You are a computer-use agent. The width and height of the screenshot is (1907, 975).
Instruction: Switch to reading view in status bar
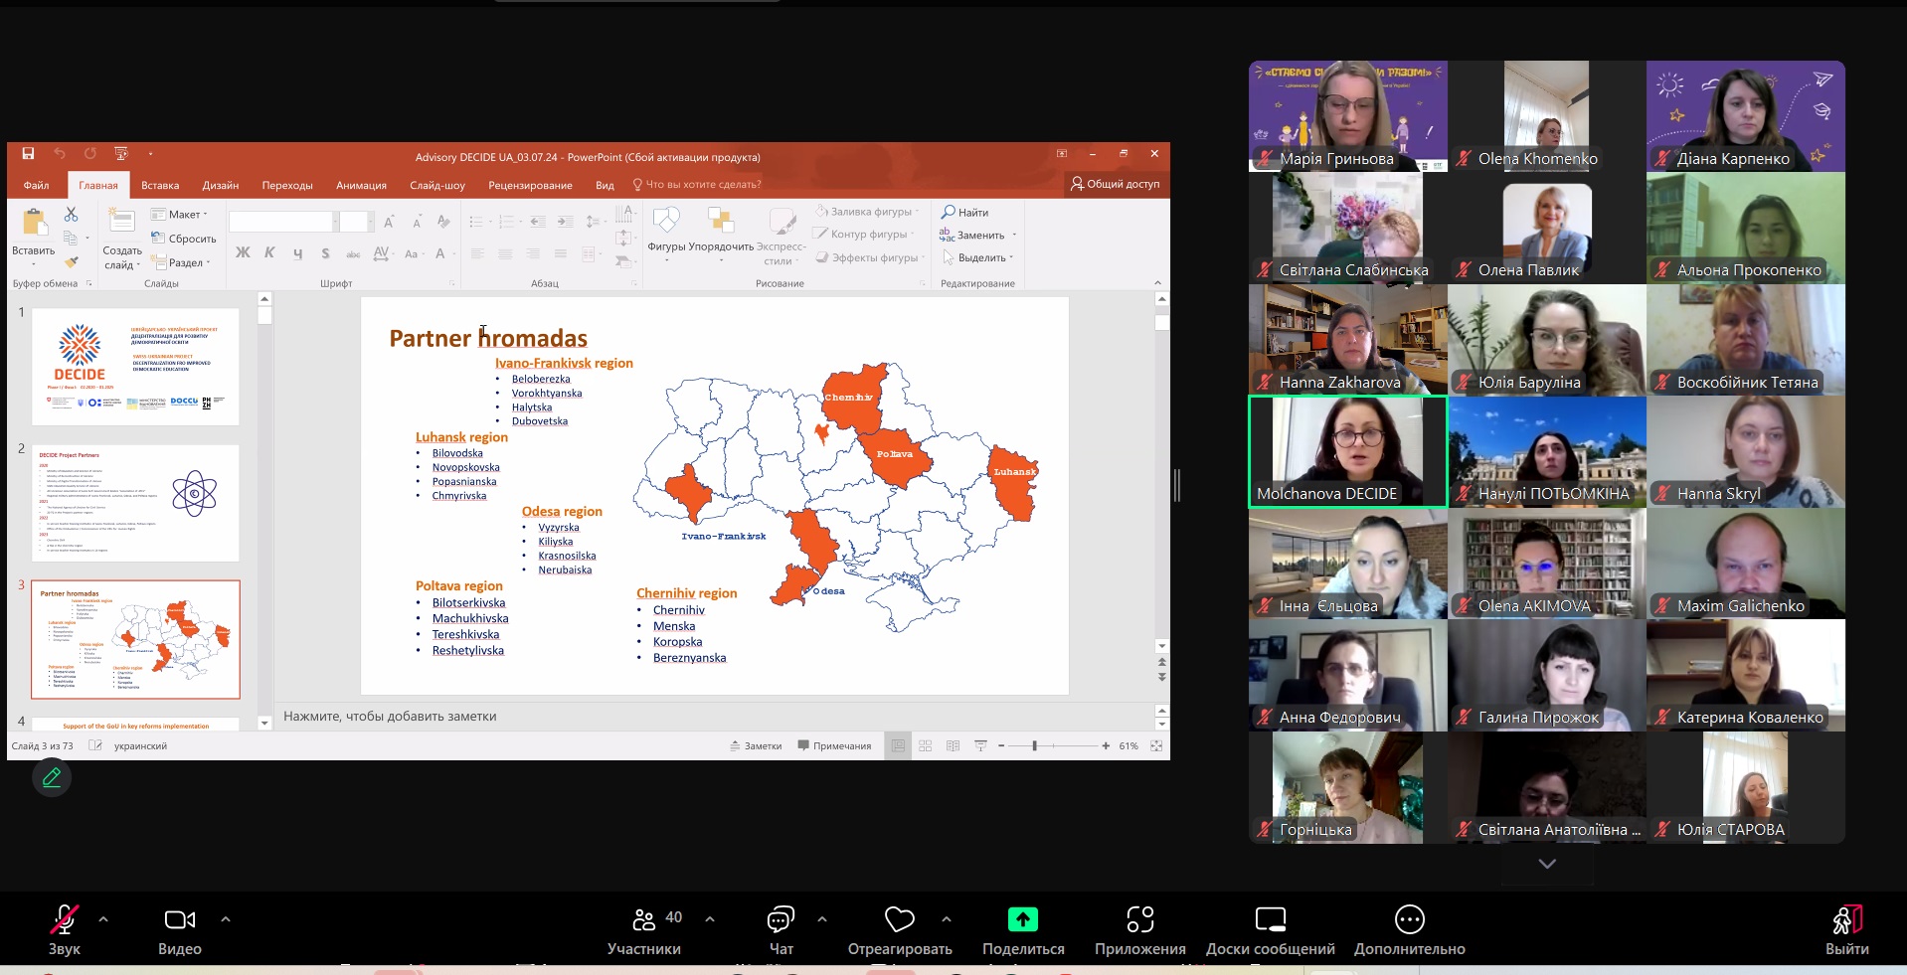point(953,745)
